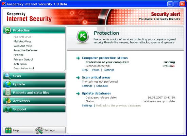Click the Security alert threats banner
187x136 pixels.
pyautogui.click(x=159, y=16)
